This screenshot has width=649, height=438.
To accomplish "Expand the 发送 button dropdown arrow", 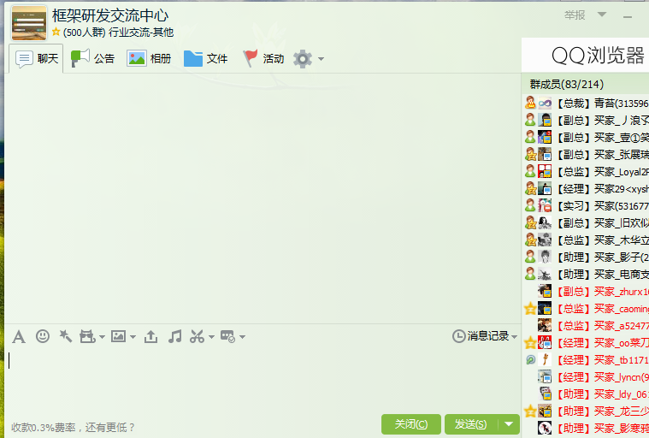I will pyautogui.click(x=509, y=424).
